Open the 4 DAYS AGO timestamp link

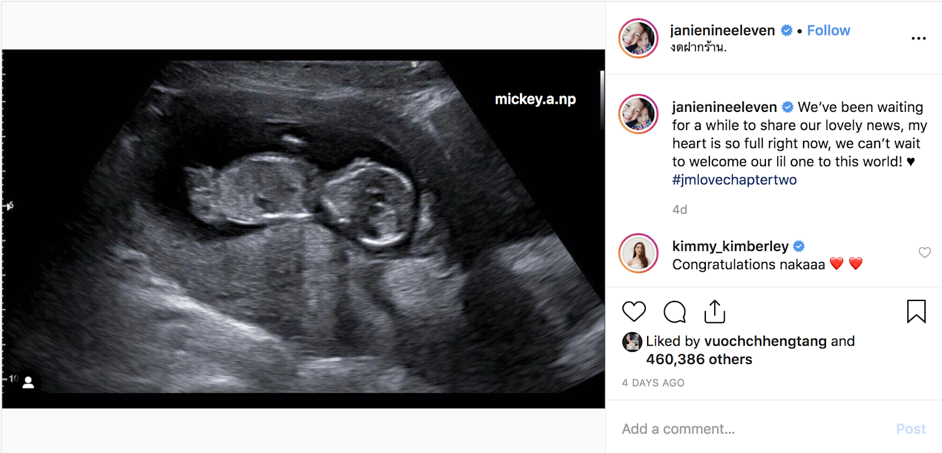pyautogui.click(x=653, y=383)
